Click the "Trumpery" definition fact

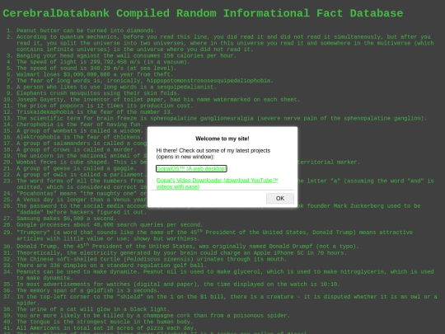tap(214, 235)
